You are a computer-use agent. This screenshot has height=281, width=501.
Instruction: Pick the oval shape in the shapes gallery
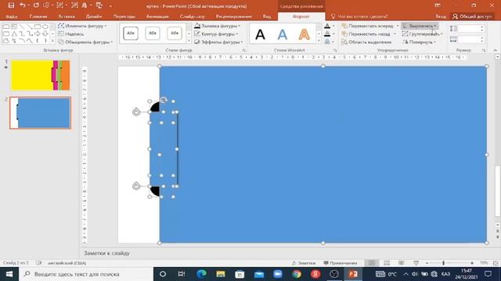pyautogui.click(x=45, y=27)
